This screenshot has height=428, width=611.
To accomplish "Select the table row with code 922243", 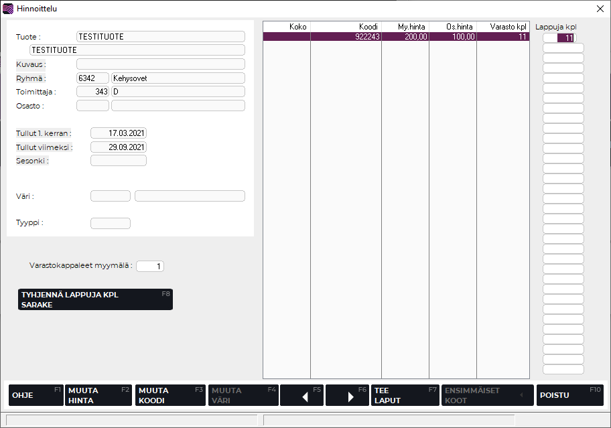I will coord(395,37).
